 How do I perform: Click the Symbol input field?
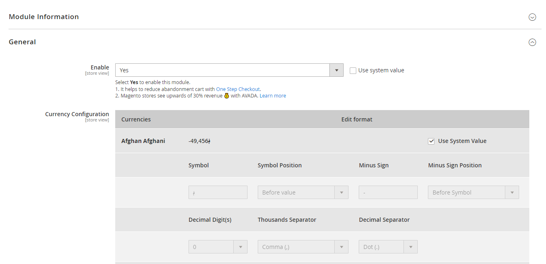[x=218, y=193]
